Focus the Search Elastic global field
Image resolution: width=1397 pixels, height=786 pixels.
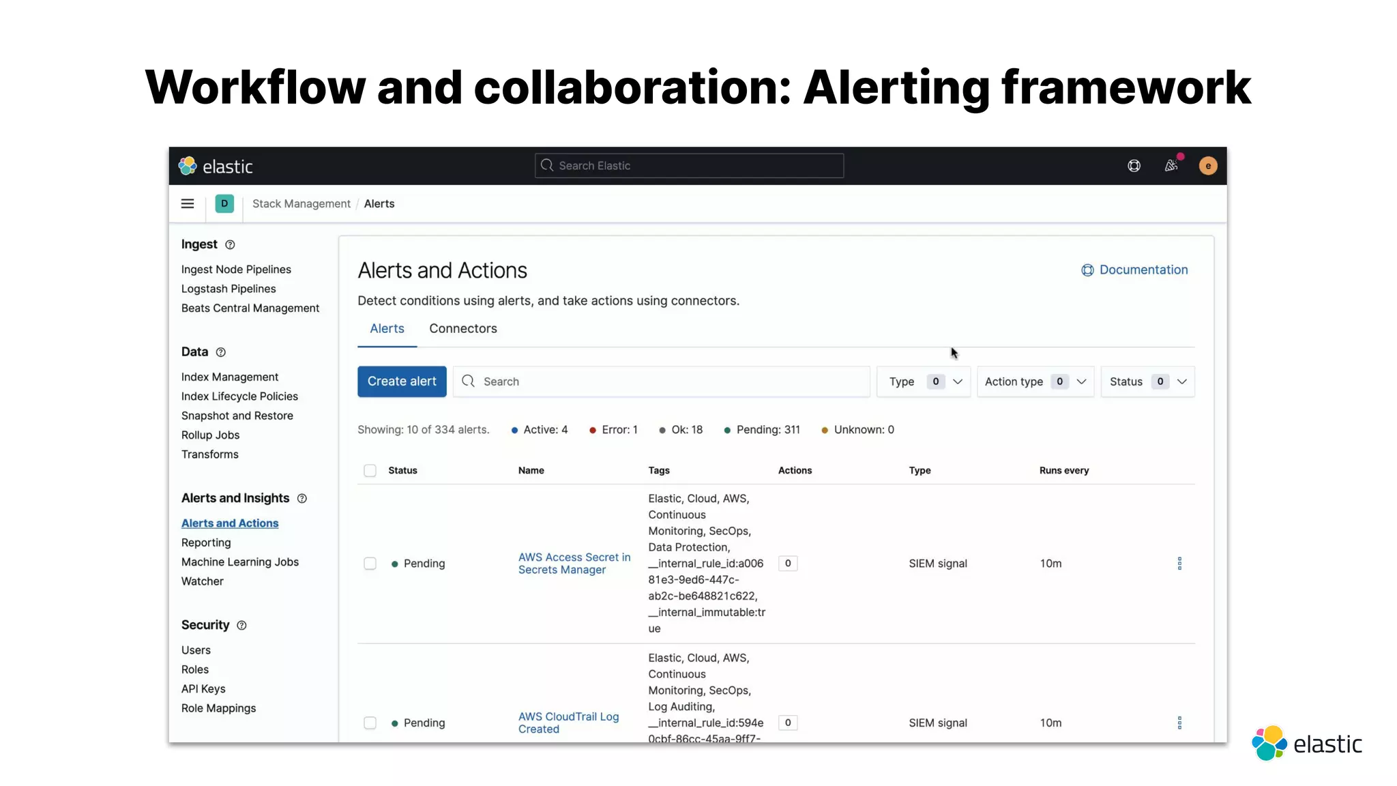(689, 166)
